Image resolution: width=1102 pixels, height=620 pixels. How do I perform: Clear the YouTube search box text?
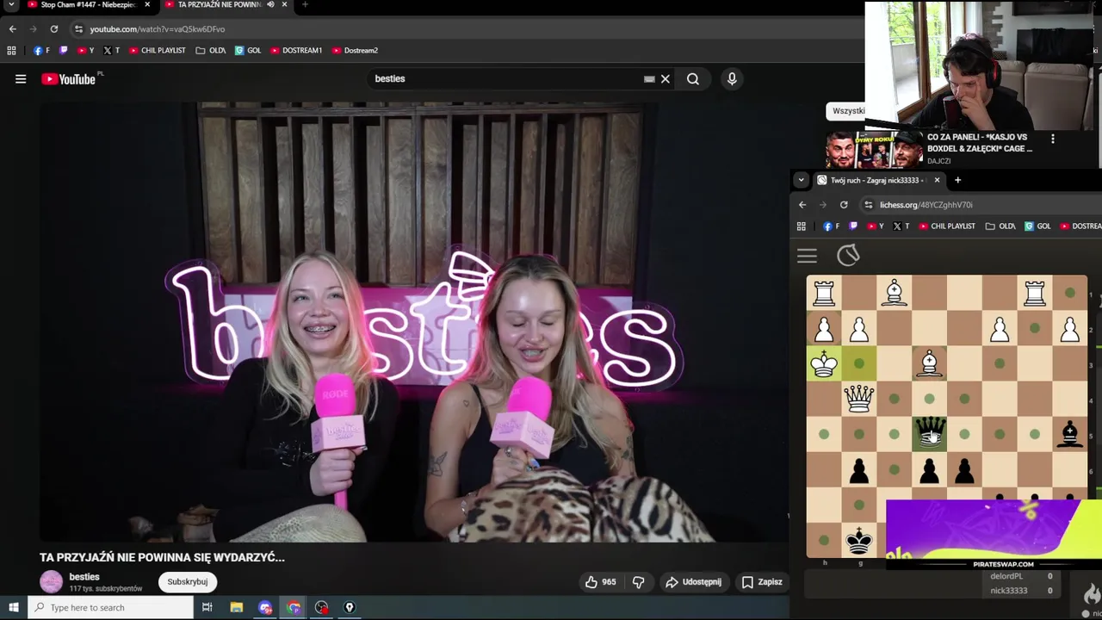[x=665, y=79]
